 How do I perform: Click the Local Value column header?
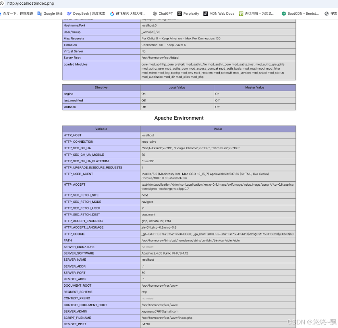point(177,87)
